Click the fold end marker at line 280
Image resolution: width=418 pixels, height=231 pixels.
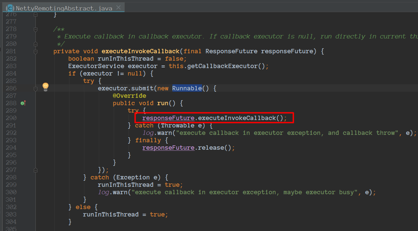point(35,44)
